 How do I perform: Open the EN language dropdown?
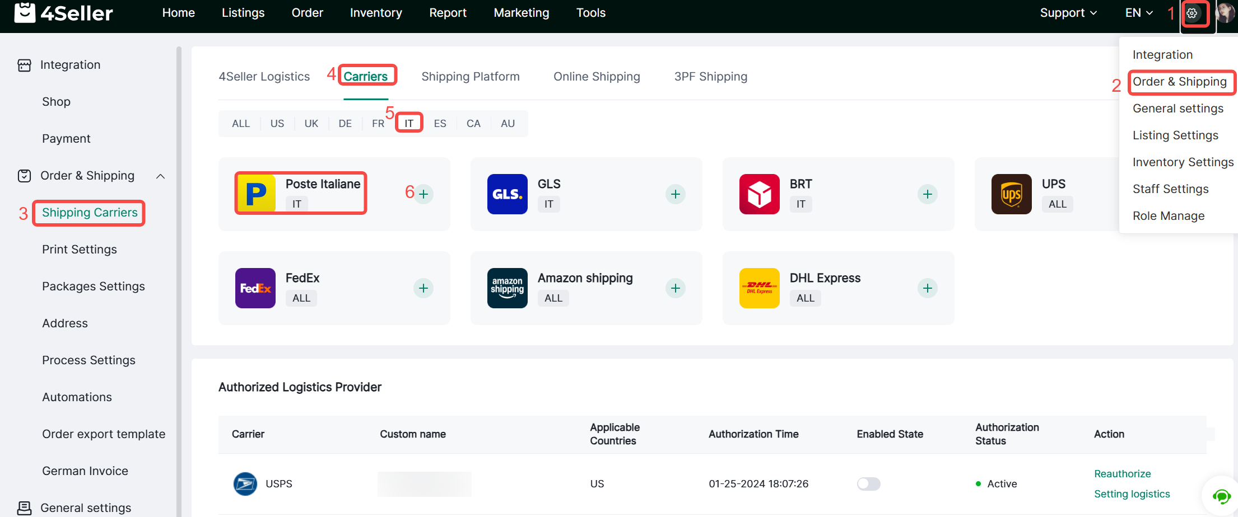[1139, 13]
